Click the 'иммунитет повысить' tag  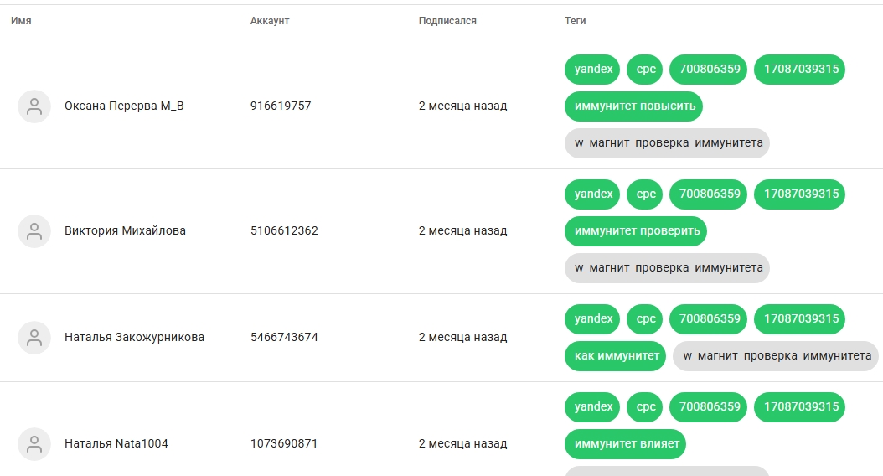point(633,106)
